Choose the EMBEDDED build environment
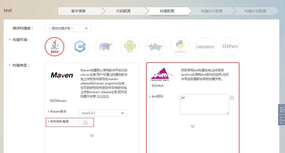This screenshot has height=153, width=285. [205, 47]
